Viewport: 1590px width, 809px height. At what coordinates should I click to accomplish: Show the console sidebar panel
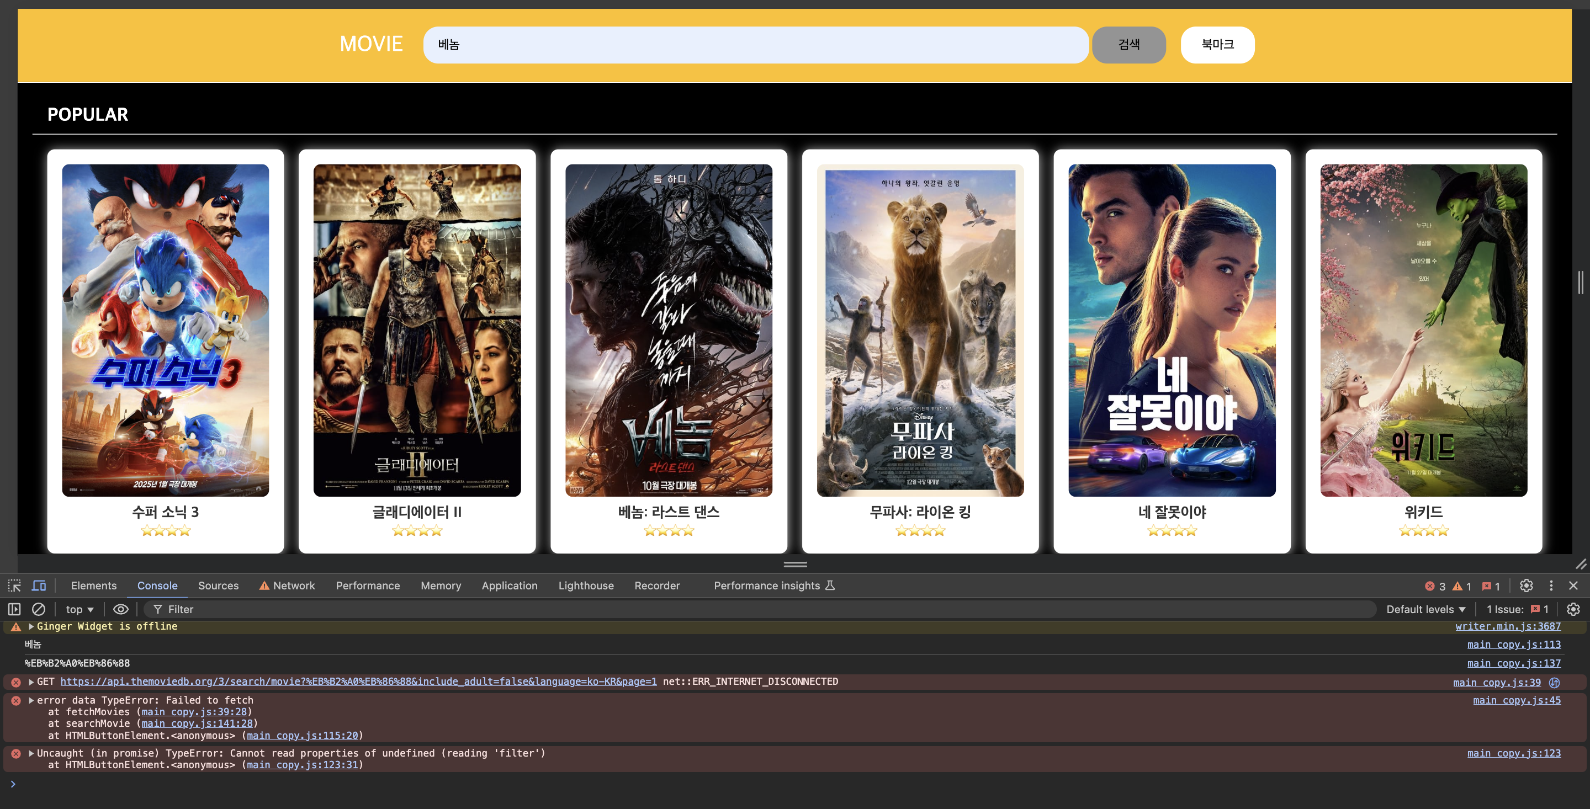pos(14,609)
